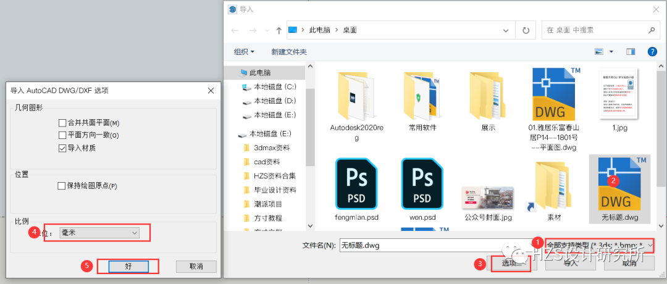Select 此电脑 in the navigation tree

[261, 73]
